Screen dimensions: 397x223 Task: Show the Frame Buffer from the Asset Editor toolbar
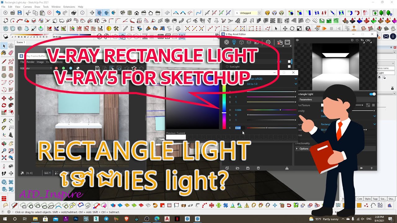click(288, 42)
